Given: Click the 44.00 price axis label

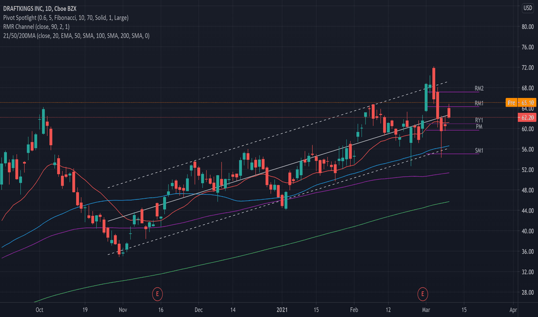Looking at the screenshot, I should (x=528, y=211).
